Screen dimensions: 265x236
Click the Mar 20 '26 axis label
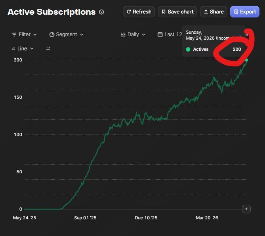coord(207,218)
